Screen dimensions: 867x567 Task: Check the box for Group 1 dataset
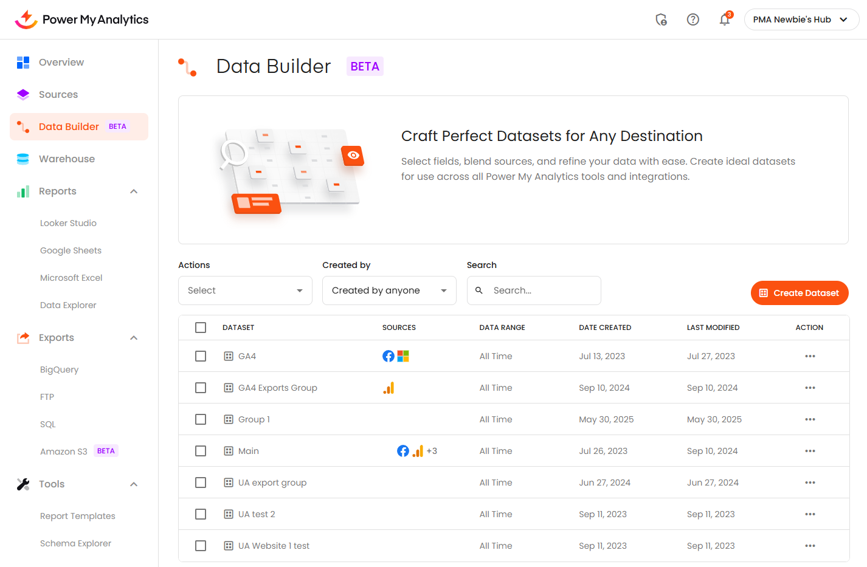201,419
